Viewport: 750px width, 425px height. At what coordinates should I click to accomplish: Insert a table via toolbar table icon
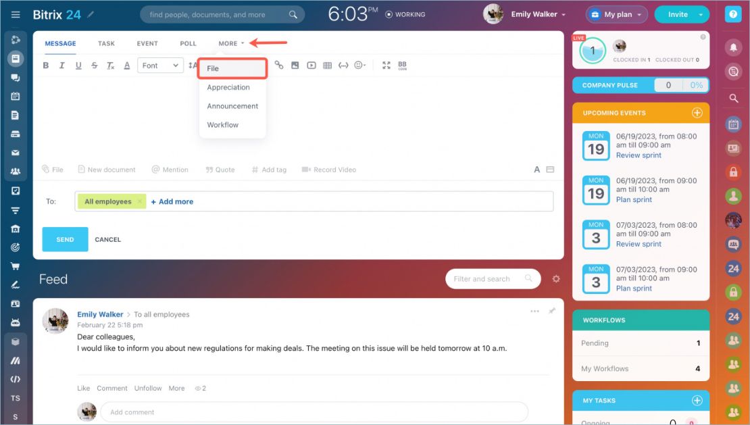[x=327, y=65]
